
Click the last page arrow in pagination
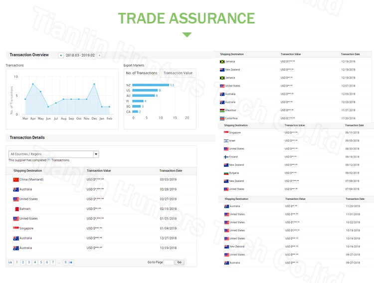(x=71, y=262)
